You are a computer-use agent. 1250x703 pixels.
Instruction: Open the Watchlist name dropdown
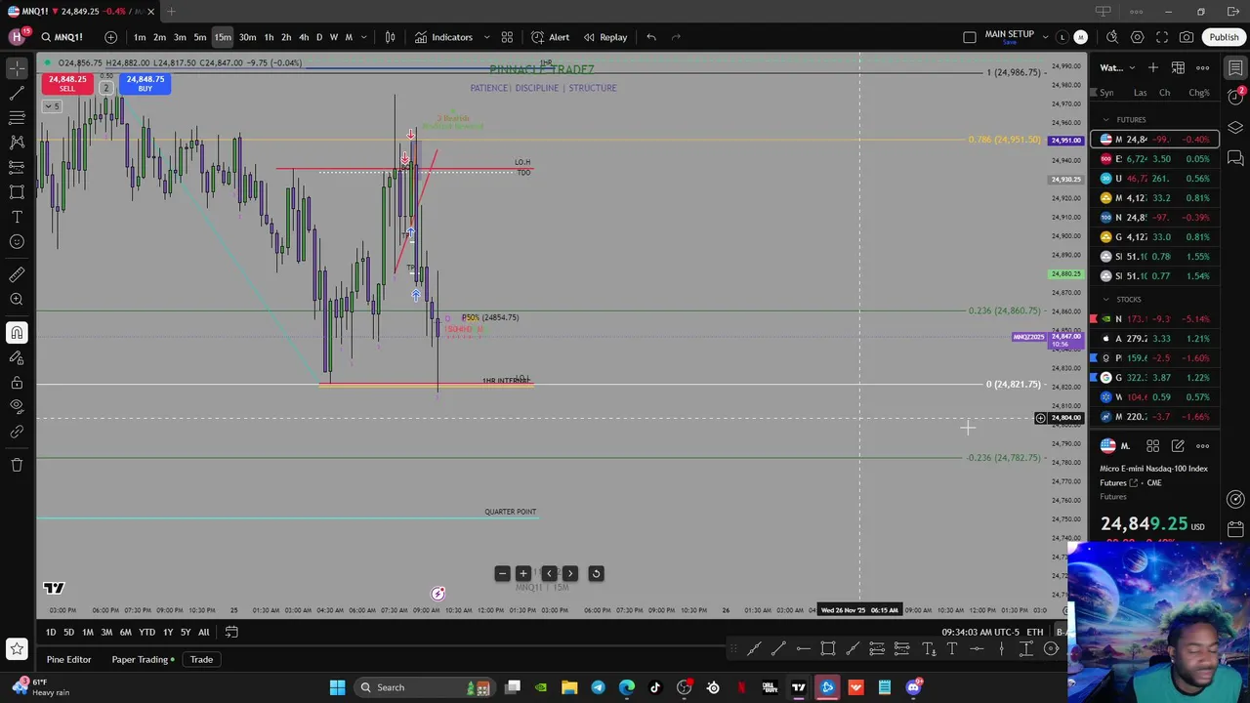(1116, 67)
